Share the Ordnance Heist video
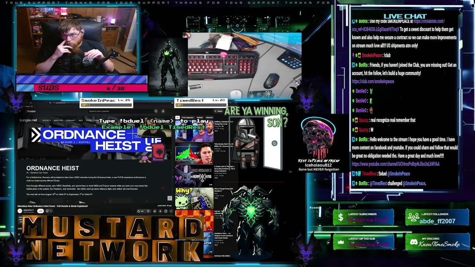The width and height of the screenshot is (475, 267). pyautogui.click(x=154, y=211)
